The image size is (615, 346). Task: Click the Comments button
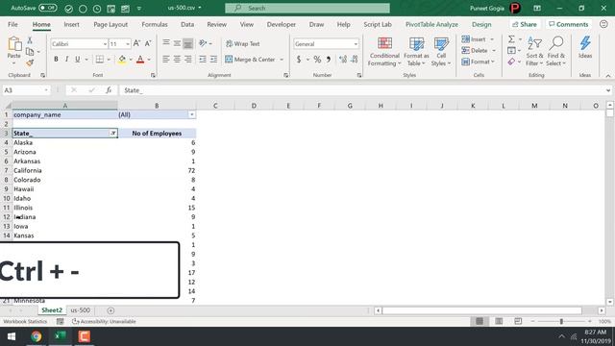tap(568, 24)
